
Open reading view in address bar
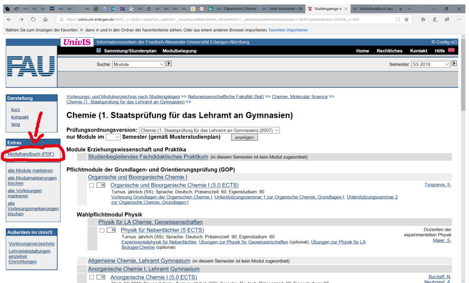(398, 19)
